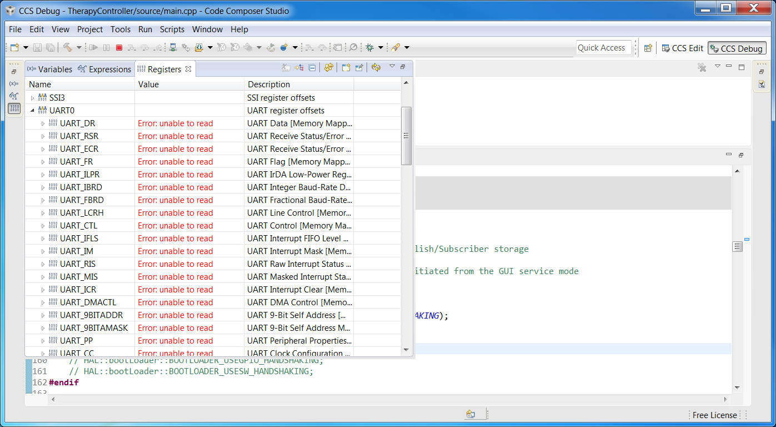Screen dimensions: 776x427
Task: Open the Project menu
Action: [90, 29]
